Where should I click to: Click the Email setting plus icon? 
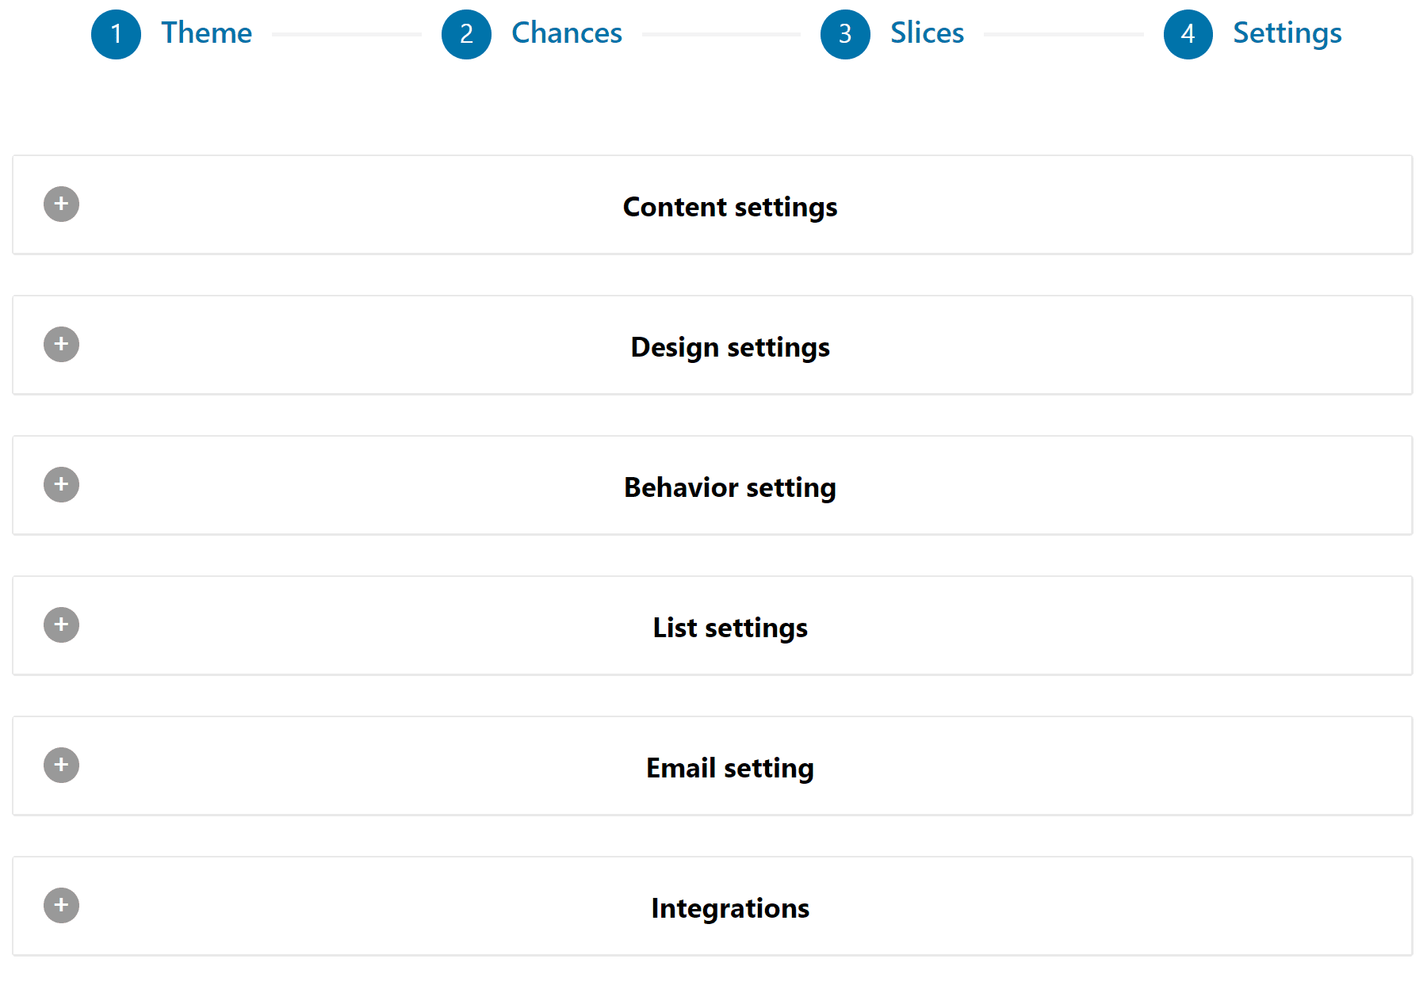click(61, 766)
